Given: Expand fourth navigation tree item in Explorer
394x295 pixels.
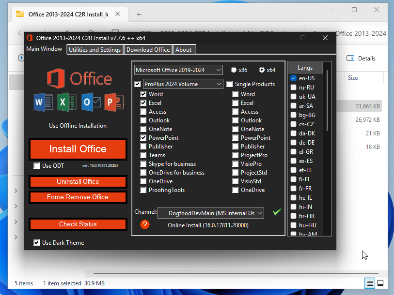Looking at the screenshot, I should (x=16, y=237).
